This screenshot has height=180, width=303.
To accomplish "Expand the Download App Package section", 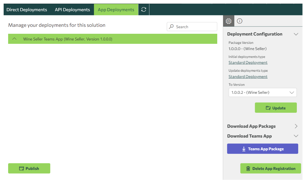I will (x=296, y=126).
